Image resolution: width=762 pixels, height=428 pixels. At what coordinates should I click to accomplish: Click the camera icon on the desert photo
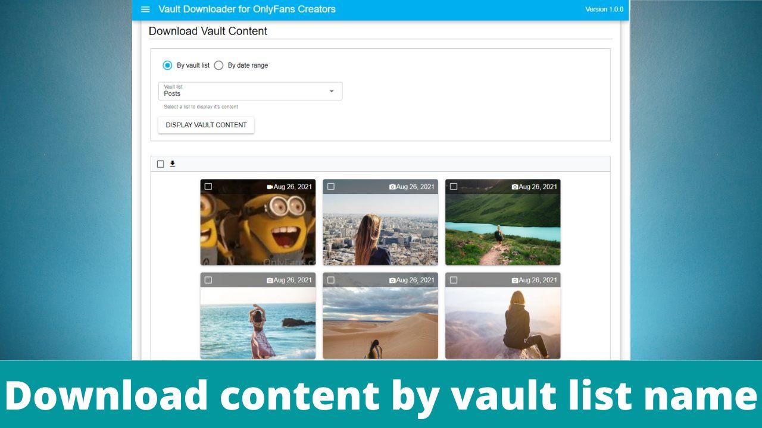(392, 280)
